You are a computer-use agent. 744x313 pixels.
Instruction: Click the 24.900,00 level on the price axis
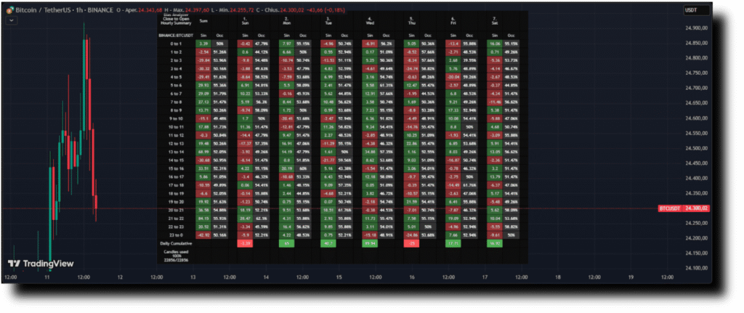point(695,28)
